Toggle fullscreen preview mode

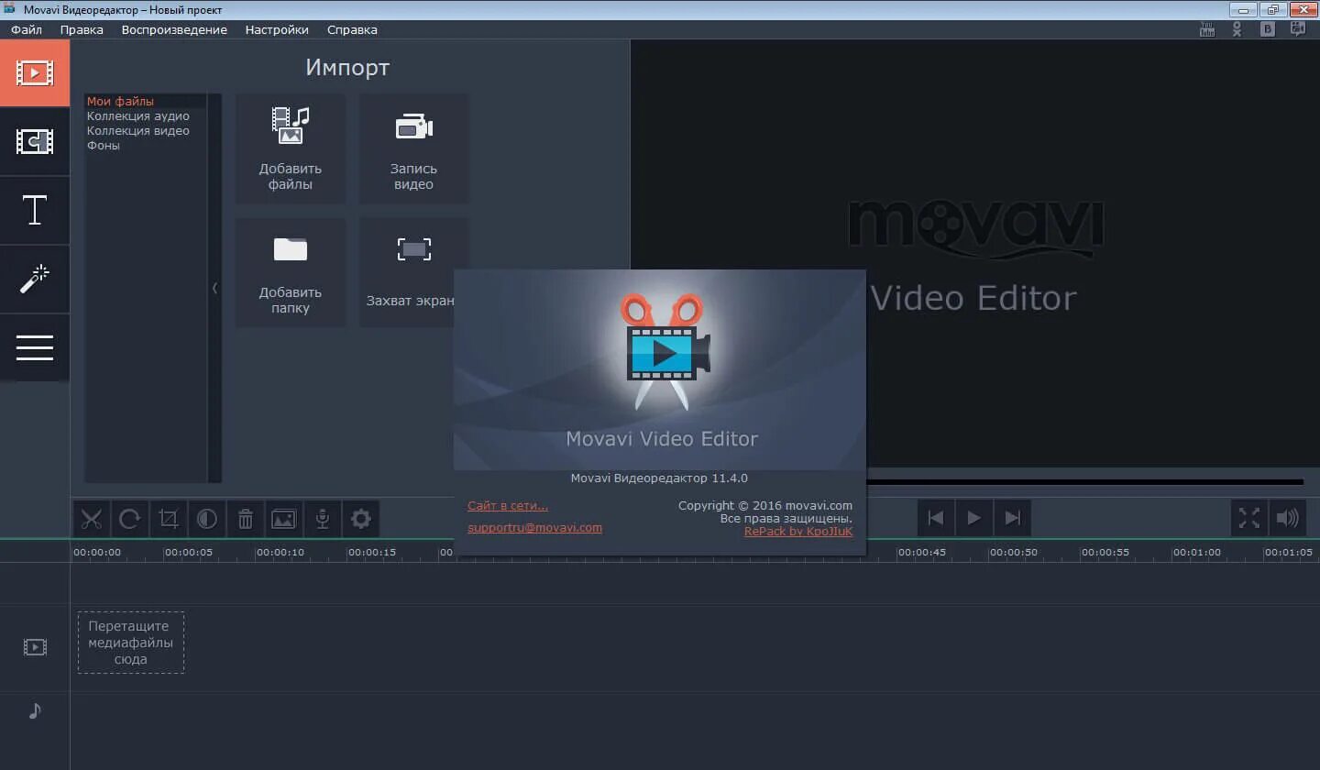click(x=1248, y=518)
